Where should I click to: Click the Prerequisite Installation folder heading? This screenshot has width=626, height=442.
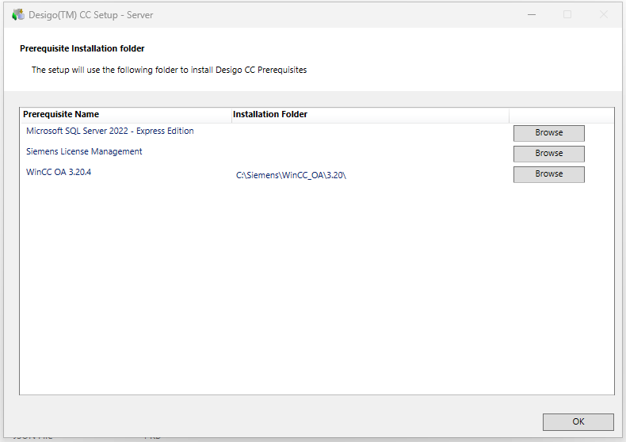coord(82,49)
